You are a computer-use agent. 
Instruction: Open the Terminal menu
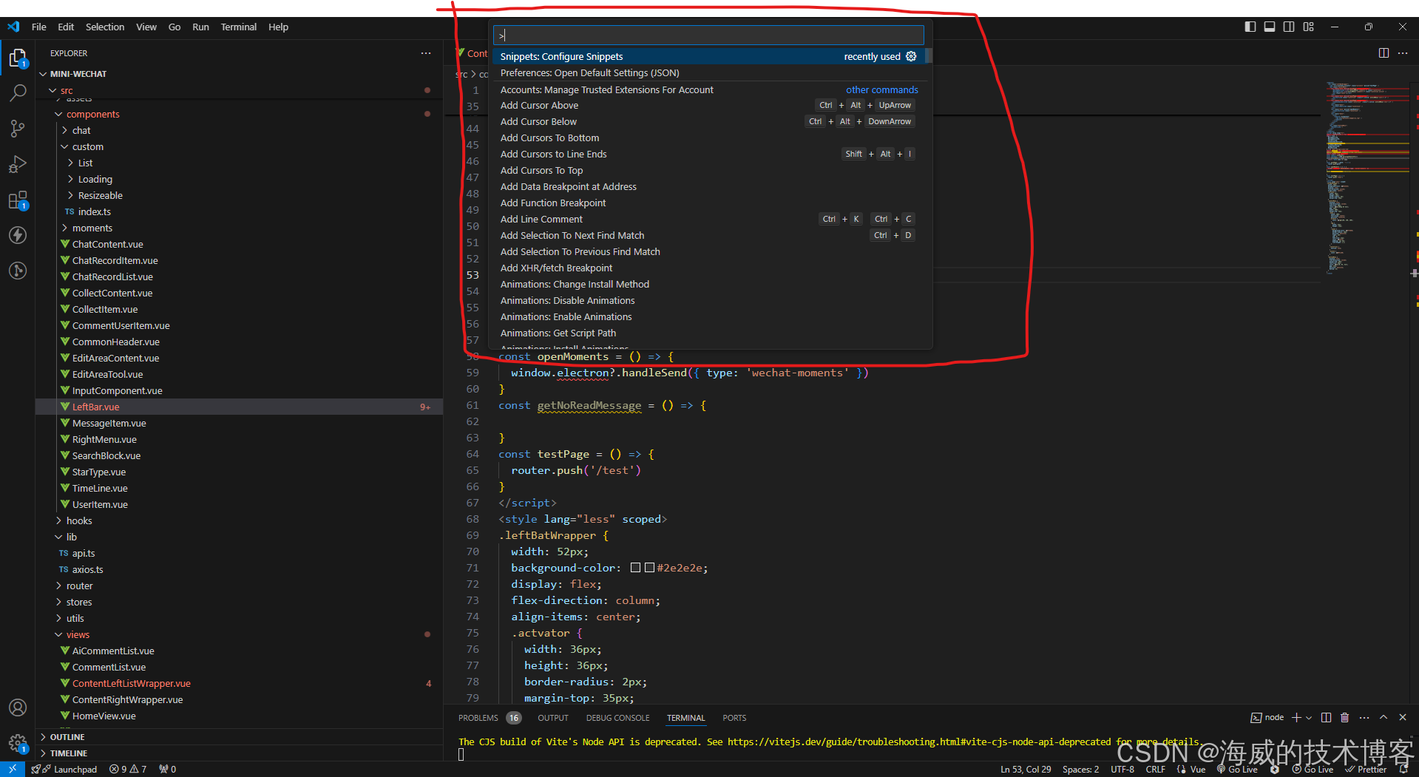pyautogui.click(x=238, y=27)
